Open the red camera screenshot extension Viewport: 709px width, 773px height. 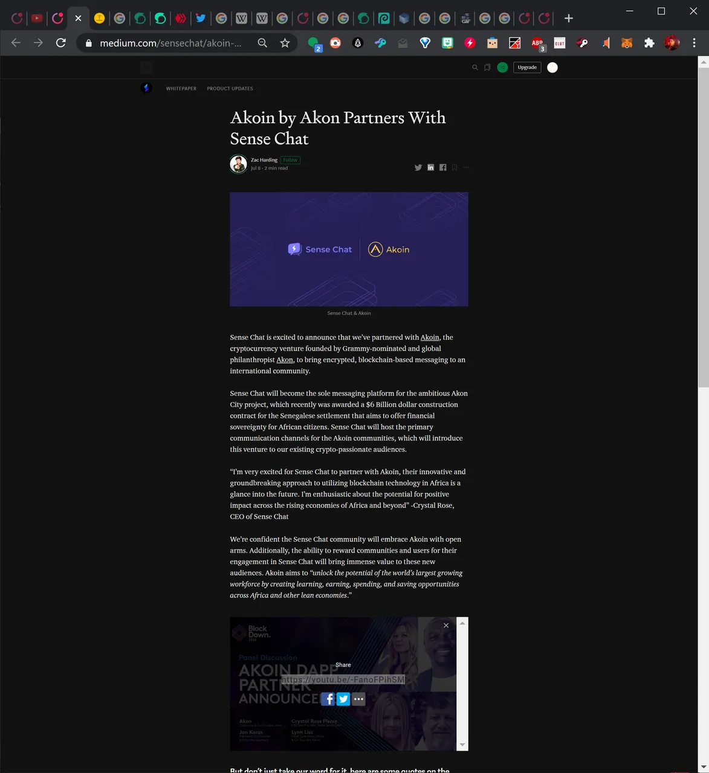pyautogui.click(x=335, y=43)
